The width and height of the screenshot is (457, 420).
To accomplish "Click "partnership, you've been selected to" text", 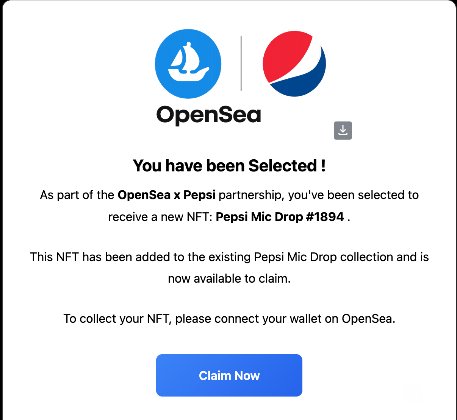I will point(319,195).
